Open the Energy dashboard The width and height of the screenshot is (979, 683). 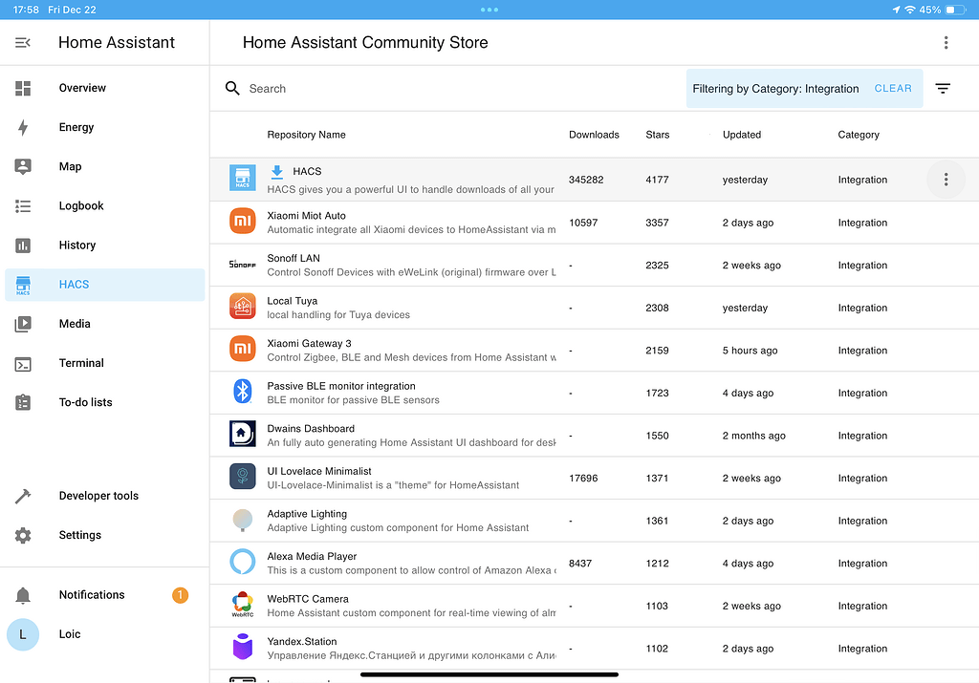click(x=76, y=127)
